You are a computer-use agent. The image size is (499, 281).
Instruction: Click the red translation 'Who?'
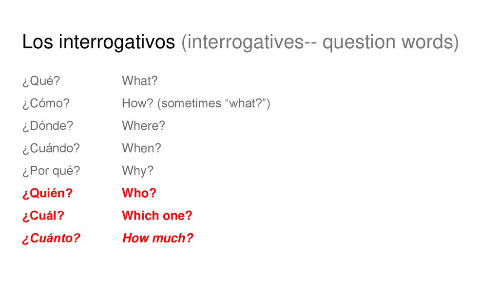[139, 193]
